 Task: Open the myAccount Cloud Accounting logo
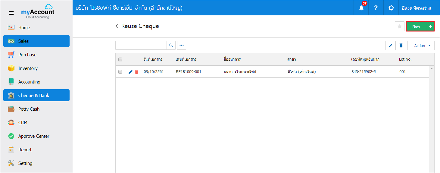point(38,12)
